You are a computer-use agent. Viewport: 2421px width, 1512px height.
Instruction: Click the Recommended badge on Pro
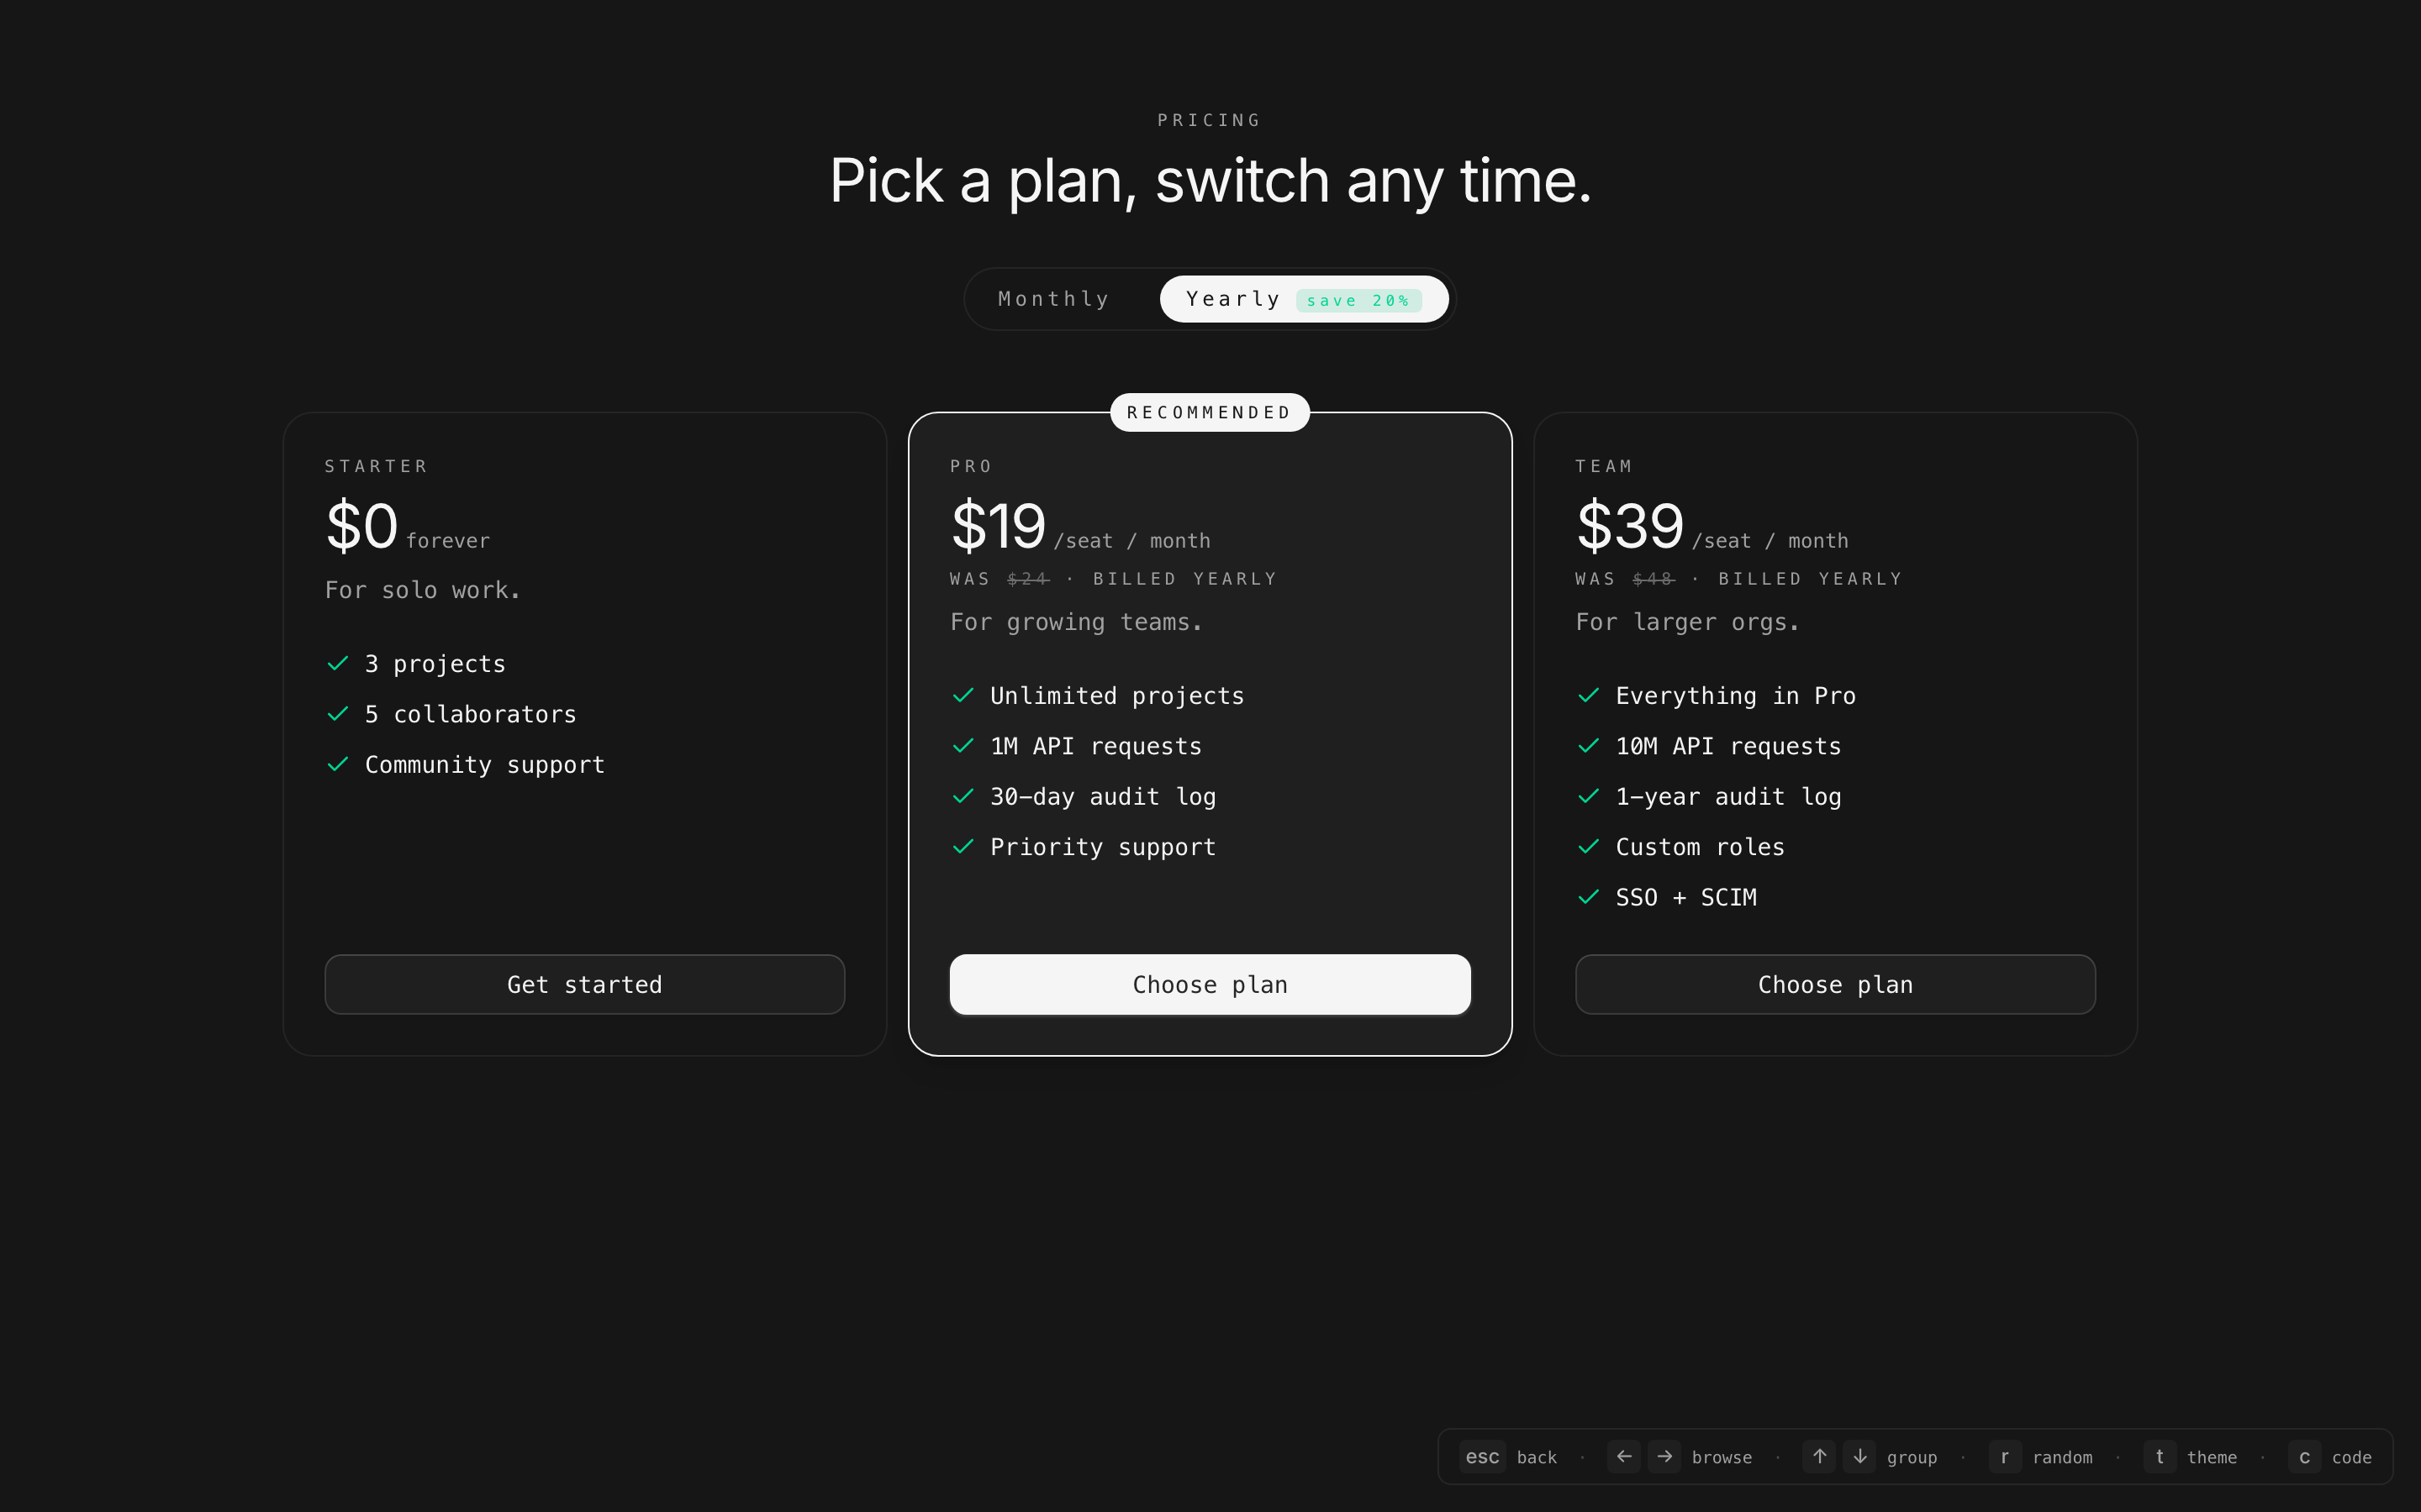click(1210, 412)
